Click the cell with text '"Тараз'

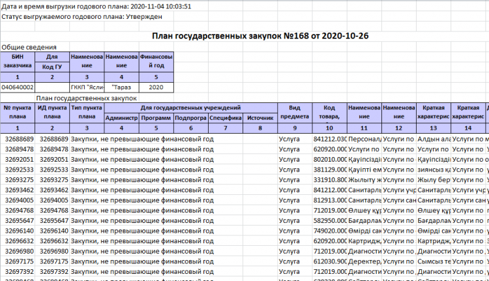121,87
